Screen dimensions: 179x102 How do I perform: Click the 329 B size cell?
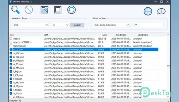click(x=100, y=46)
